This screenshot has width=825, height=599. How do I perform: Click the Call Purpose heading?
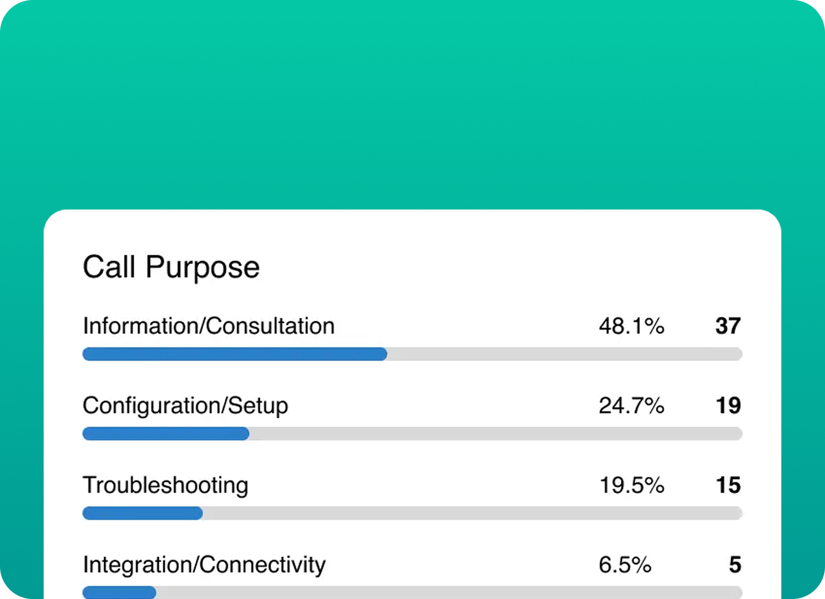[x=171, y=267]
